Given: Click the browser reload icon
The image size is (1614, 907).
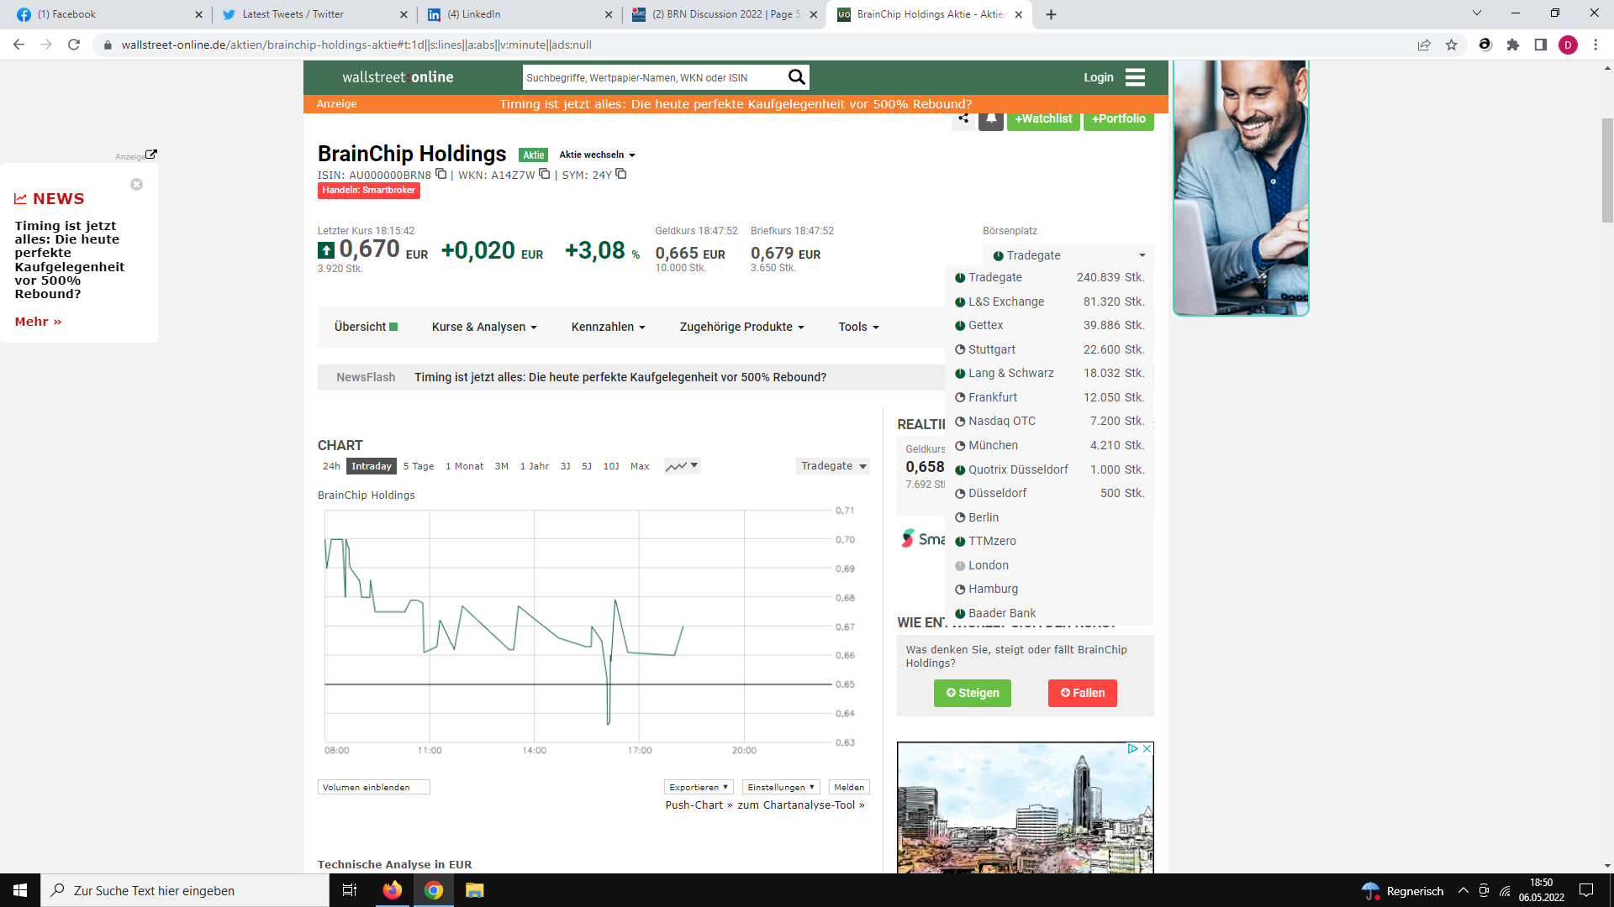Looking at the screenshot, I should (x=74, y=45).
